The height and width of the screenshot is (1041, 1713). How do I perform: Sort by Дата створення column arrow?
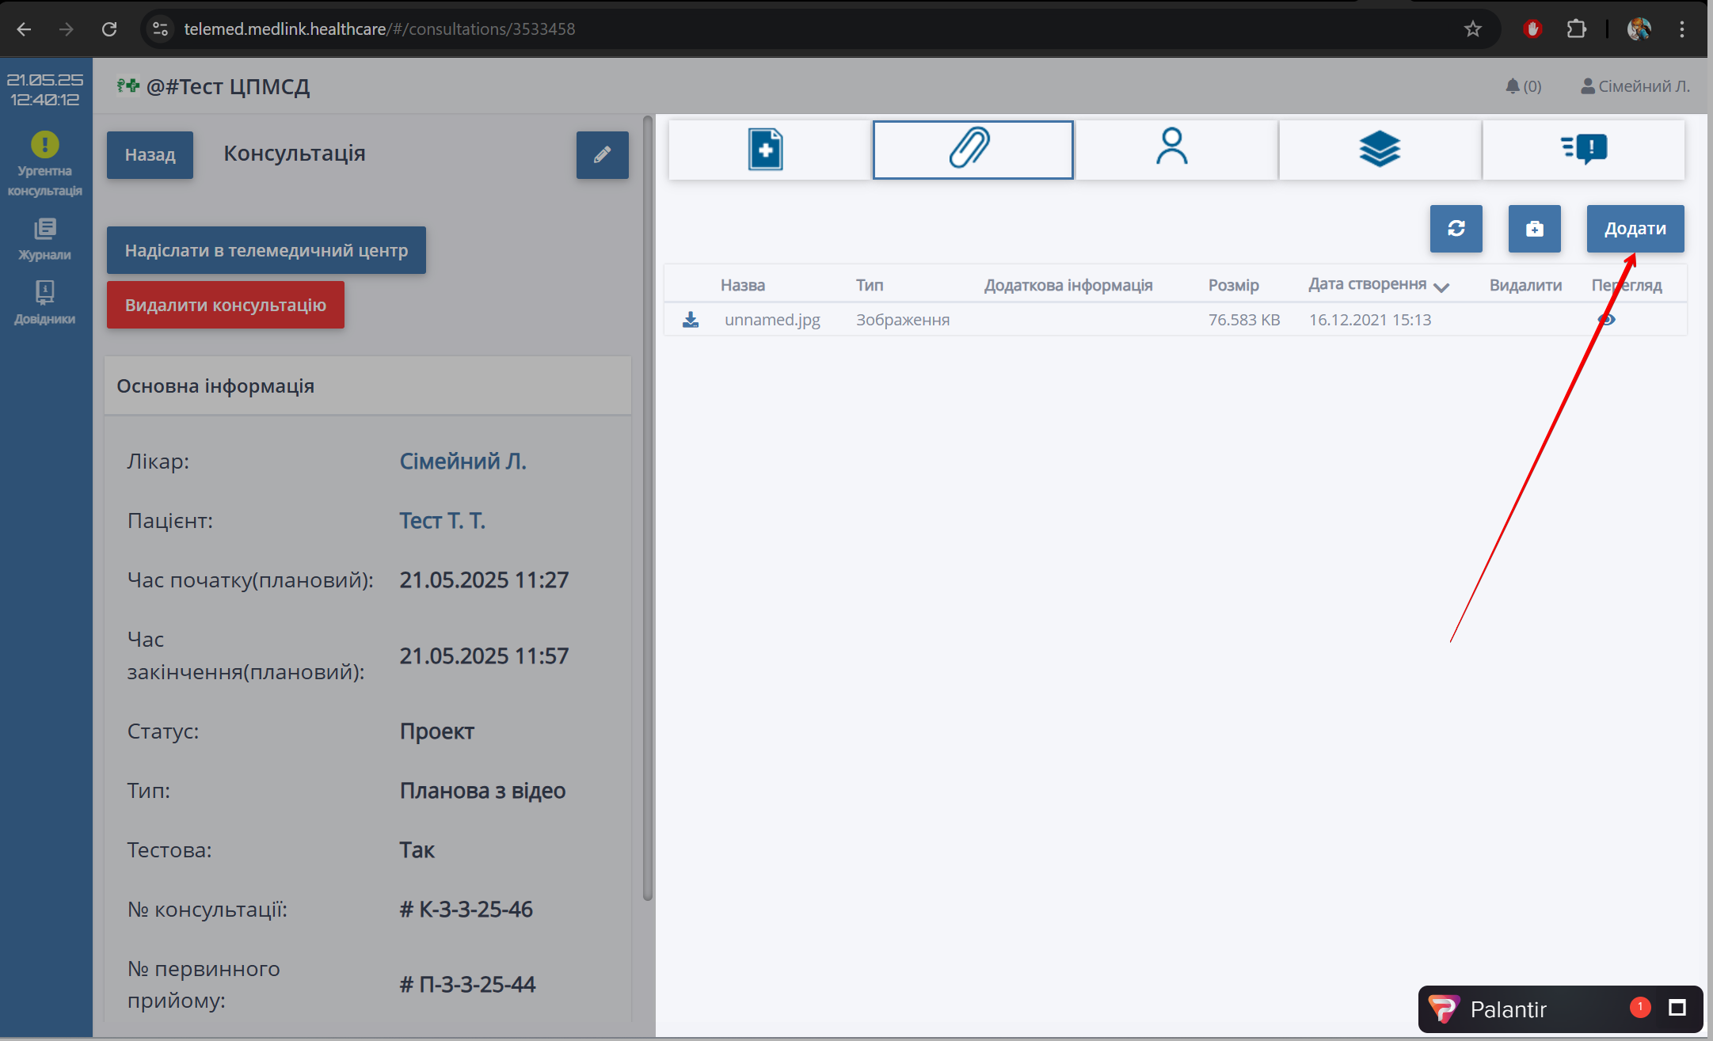click(1441, 287)
